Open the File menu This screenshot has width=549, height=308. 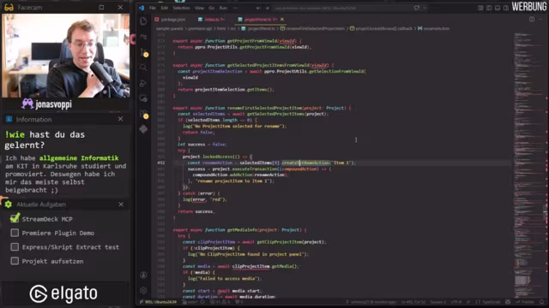point(153,8)
